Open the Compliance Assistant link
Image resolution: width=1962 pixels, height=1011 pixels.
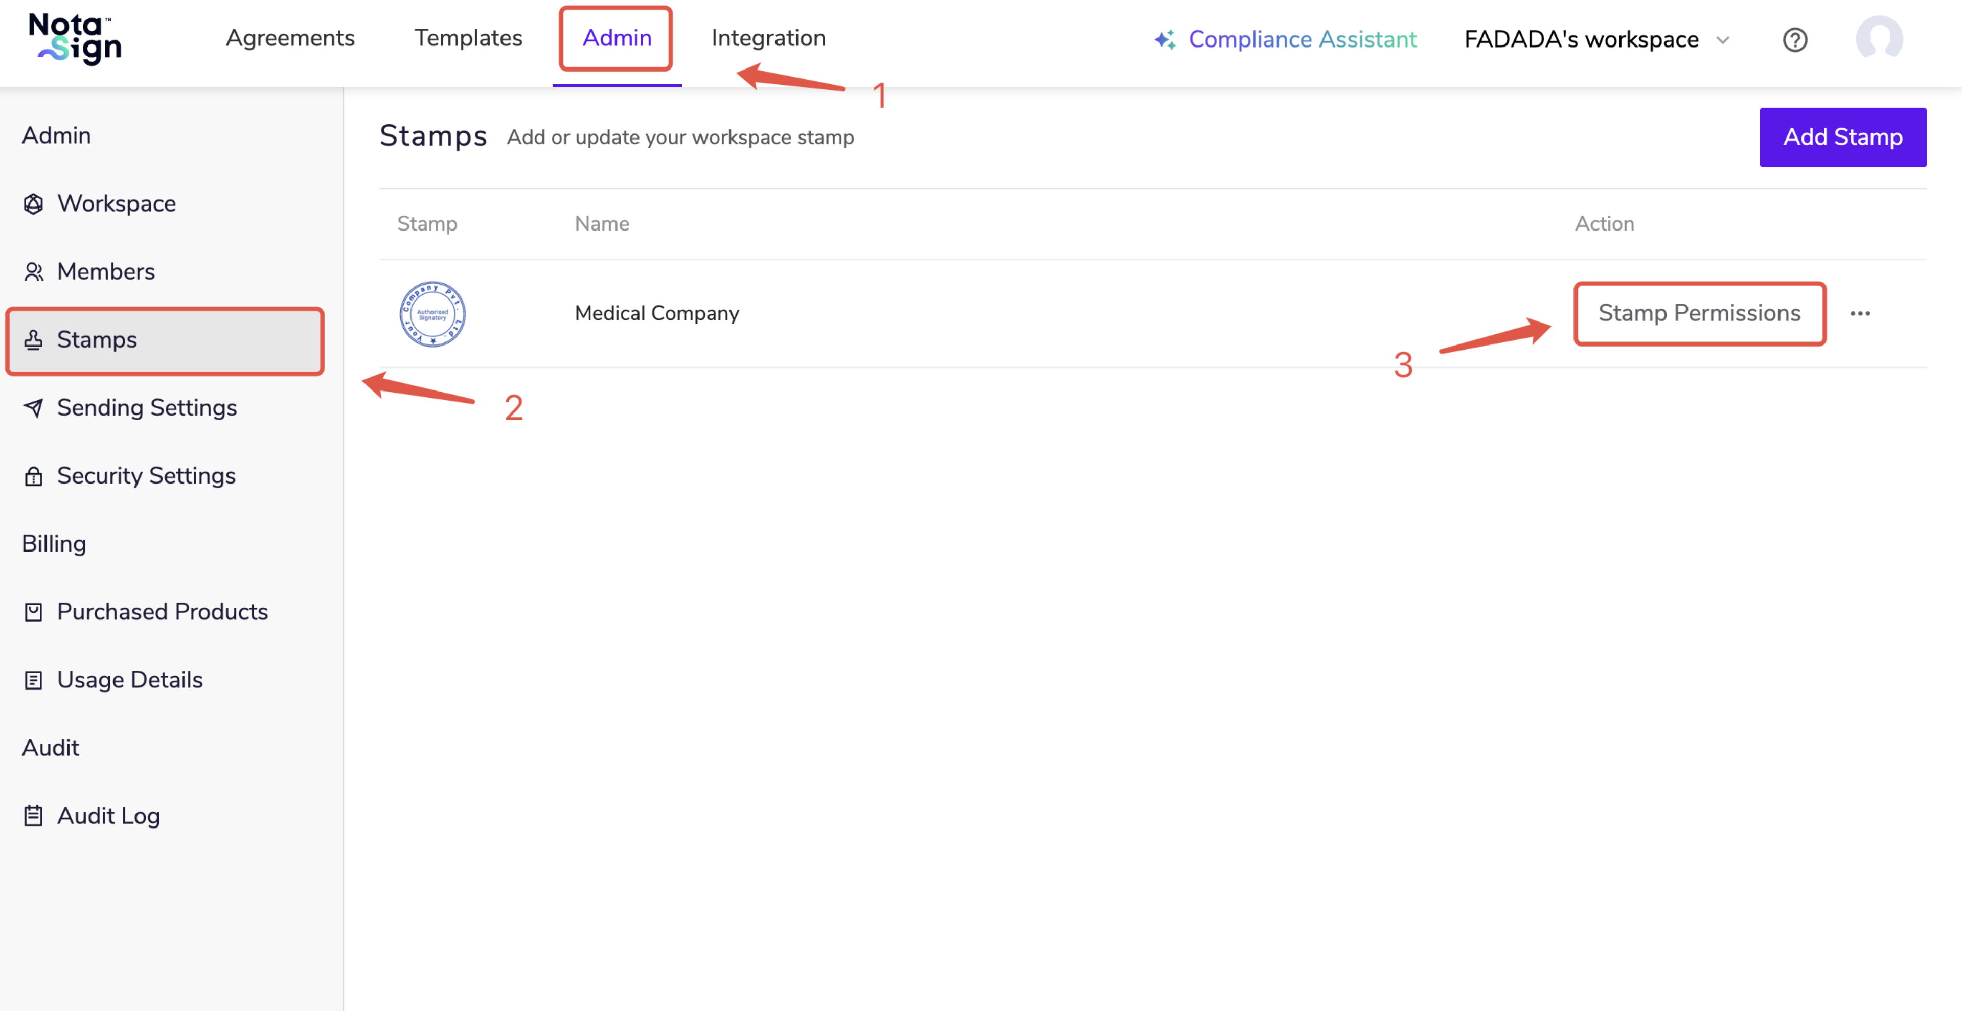[1302, 39]
